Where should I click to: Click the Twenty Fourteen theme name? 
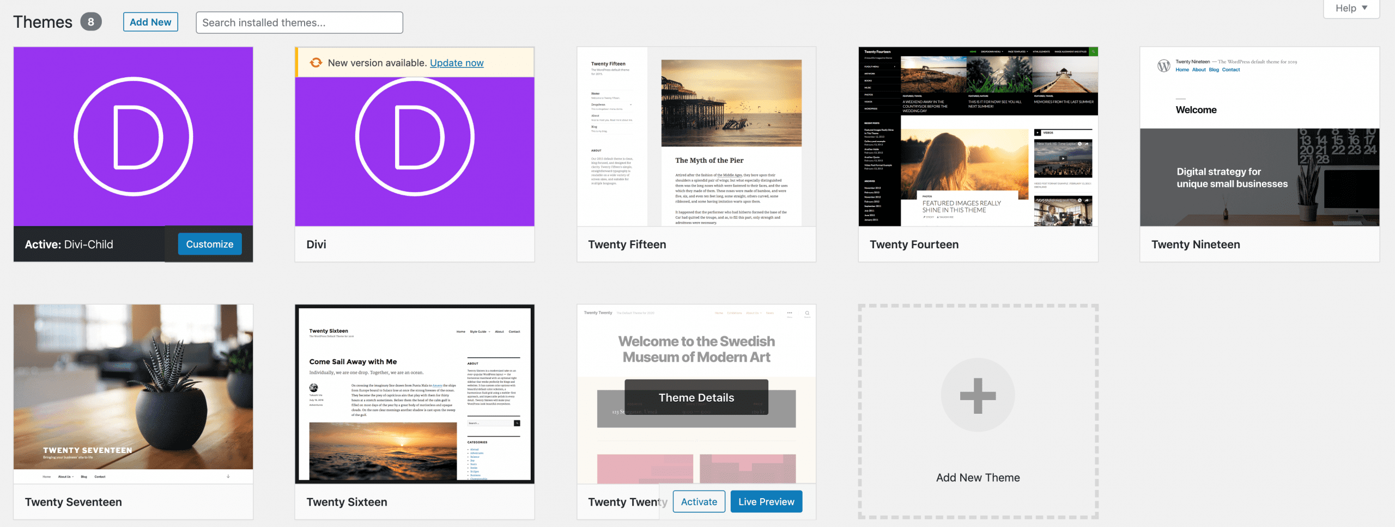point(914,244)
